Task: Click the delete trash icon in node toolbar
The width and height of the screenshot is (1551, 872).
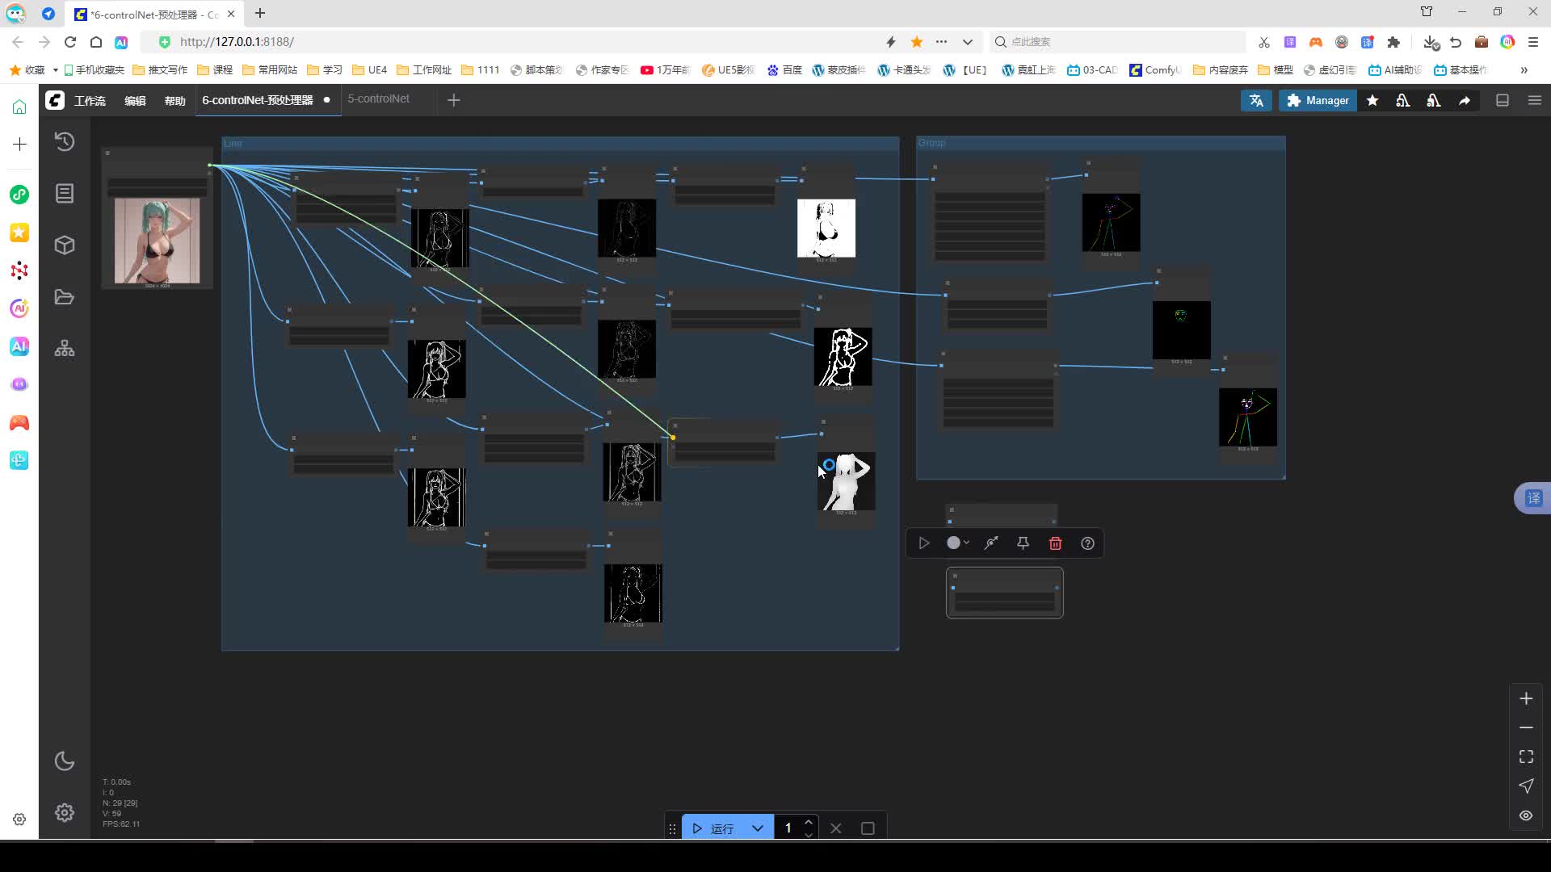Action: 1055,543
